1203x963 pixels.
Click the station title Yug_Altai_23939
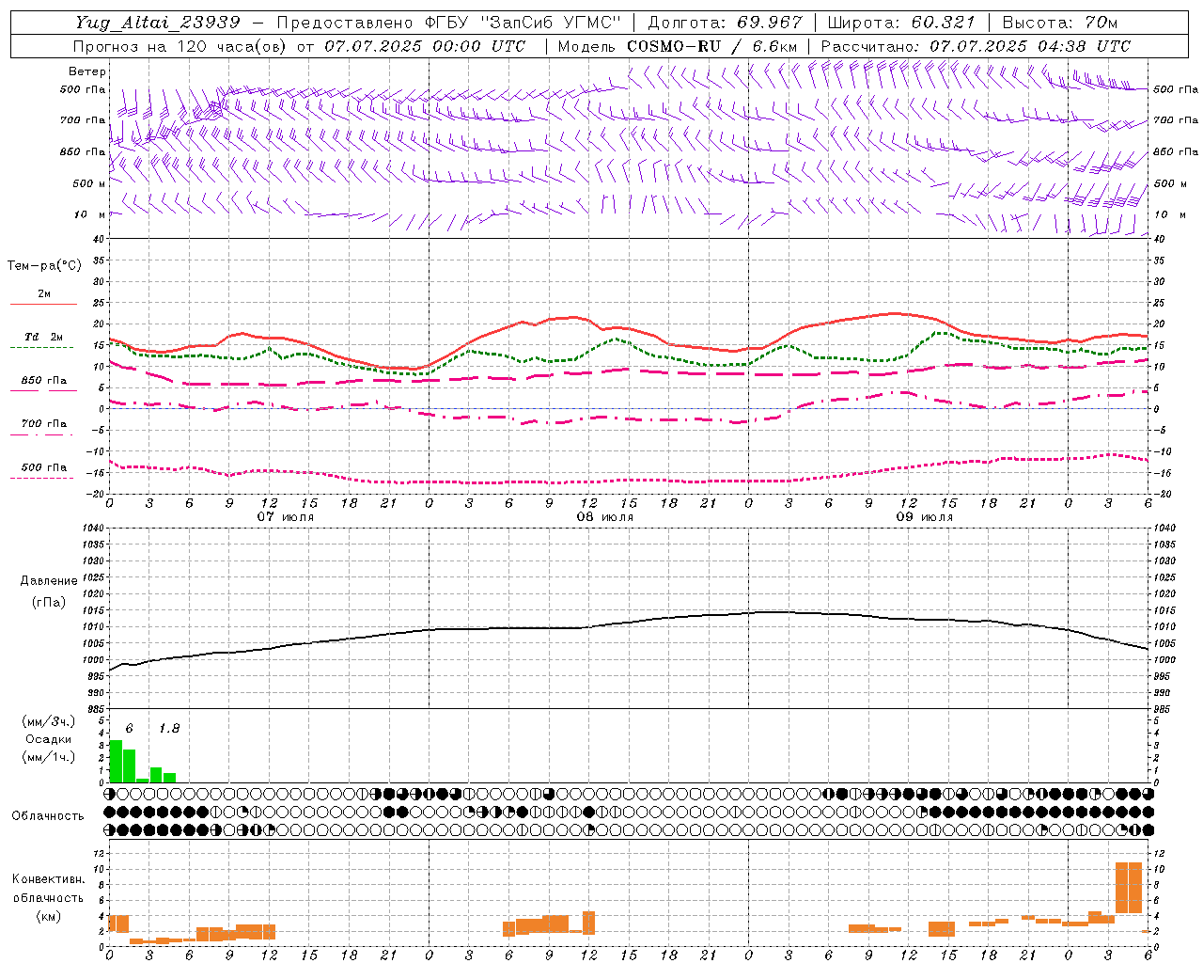click(158, 23)
